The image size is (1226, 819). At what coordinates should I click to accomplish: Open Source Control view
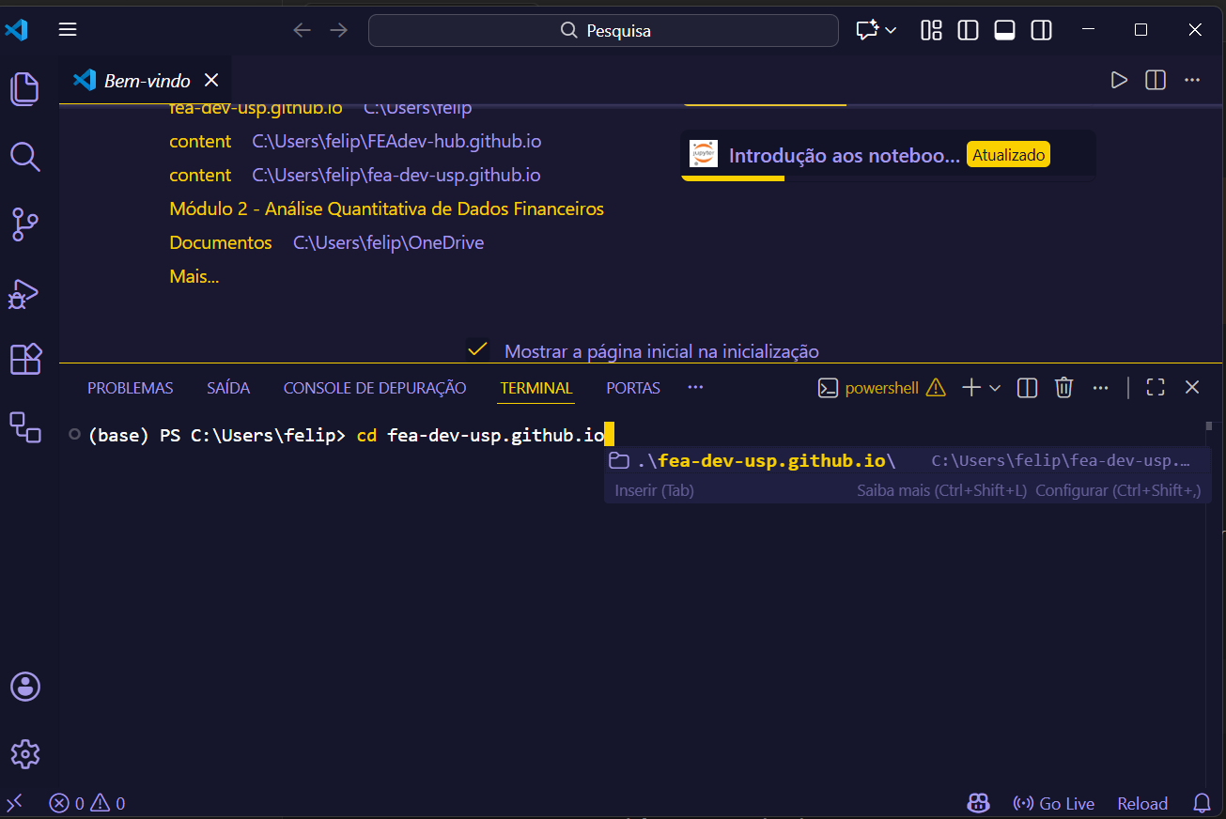[x=25, y=225]
